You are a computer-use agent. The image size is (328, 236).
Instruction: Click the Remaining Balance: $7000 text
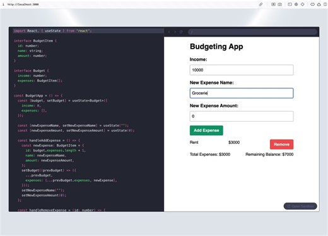point(269,155)
